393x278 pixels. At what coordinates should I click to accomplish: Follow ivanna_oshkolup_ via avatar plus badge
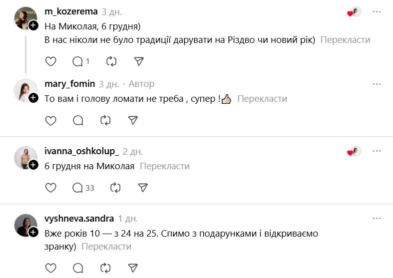[33, 165]
